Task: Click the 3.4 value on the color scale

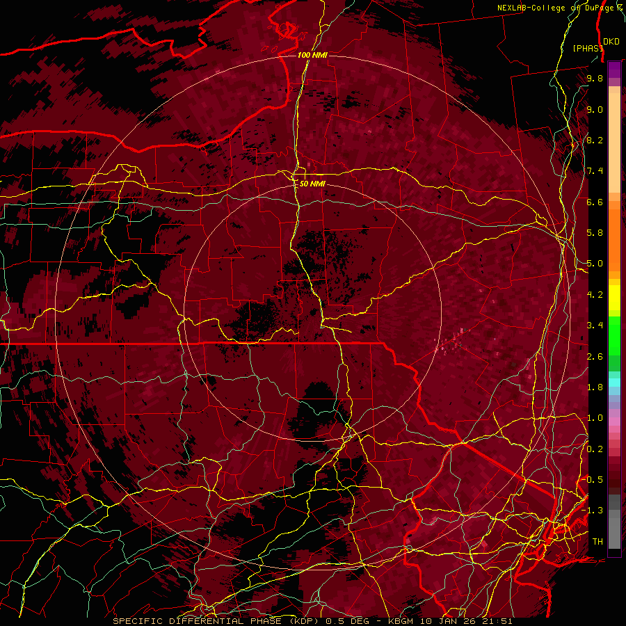Action: (595, 326)
